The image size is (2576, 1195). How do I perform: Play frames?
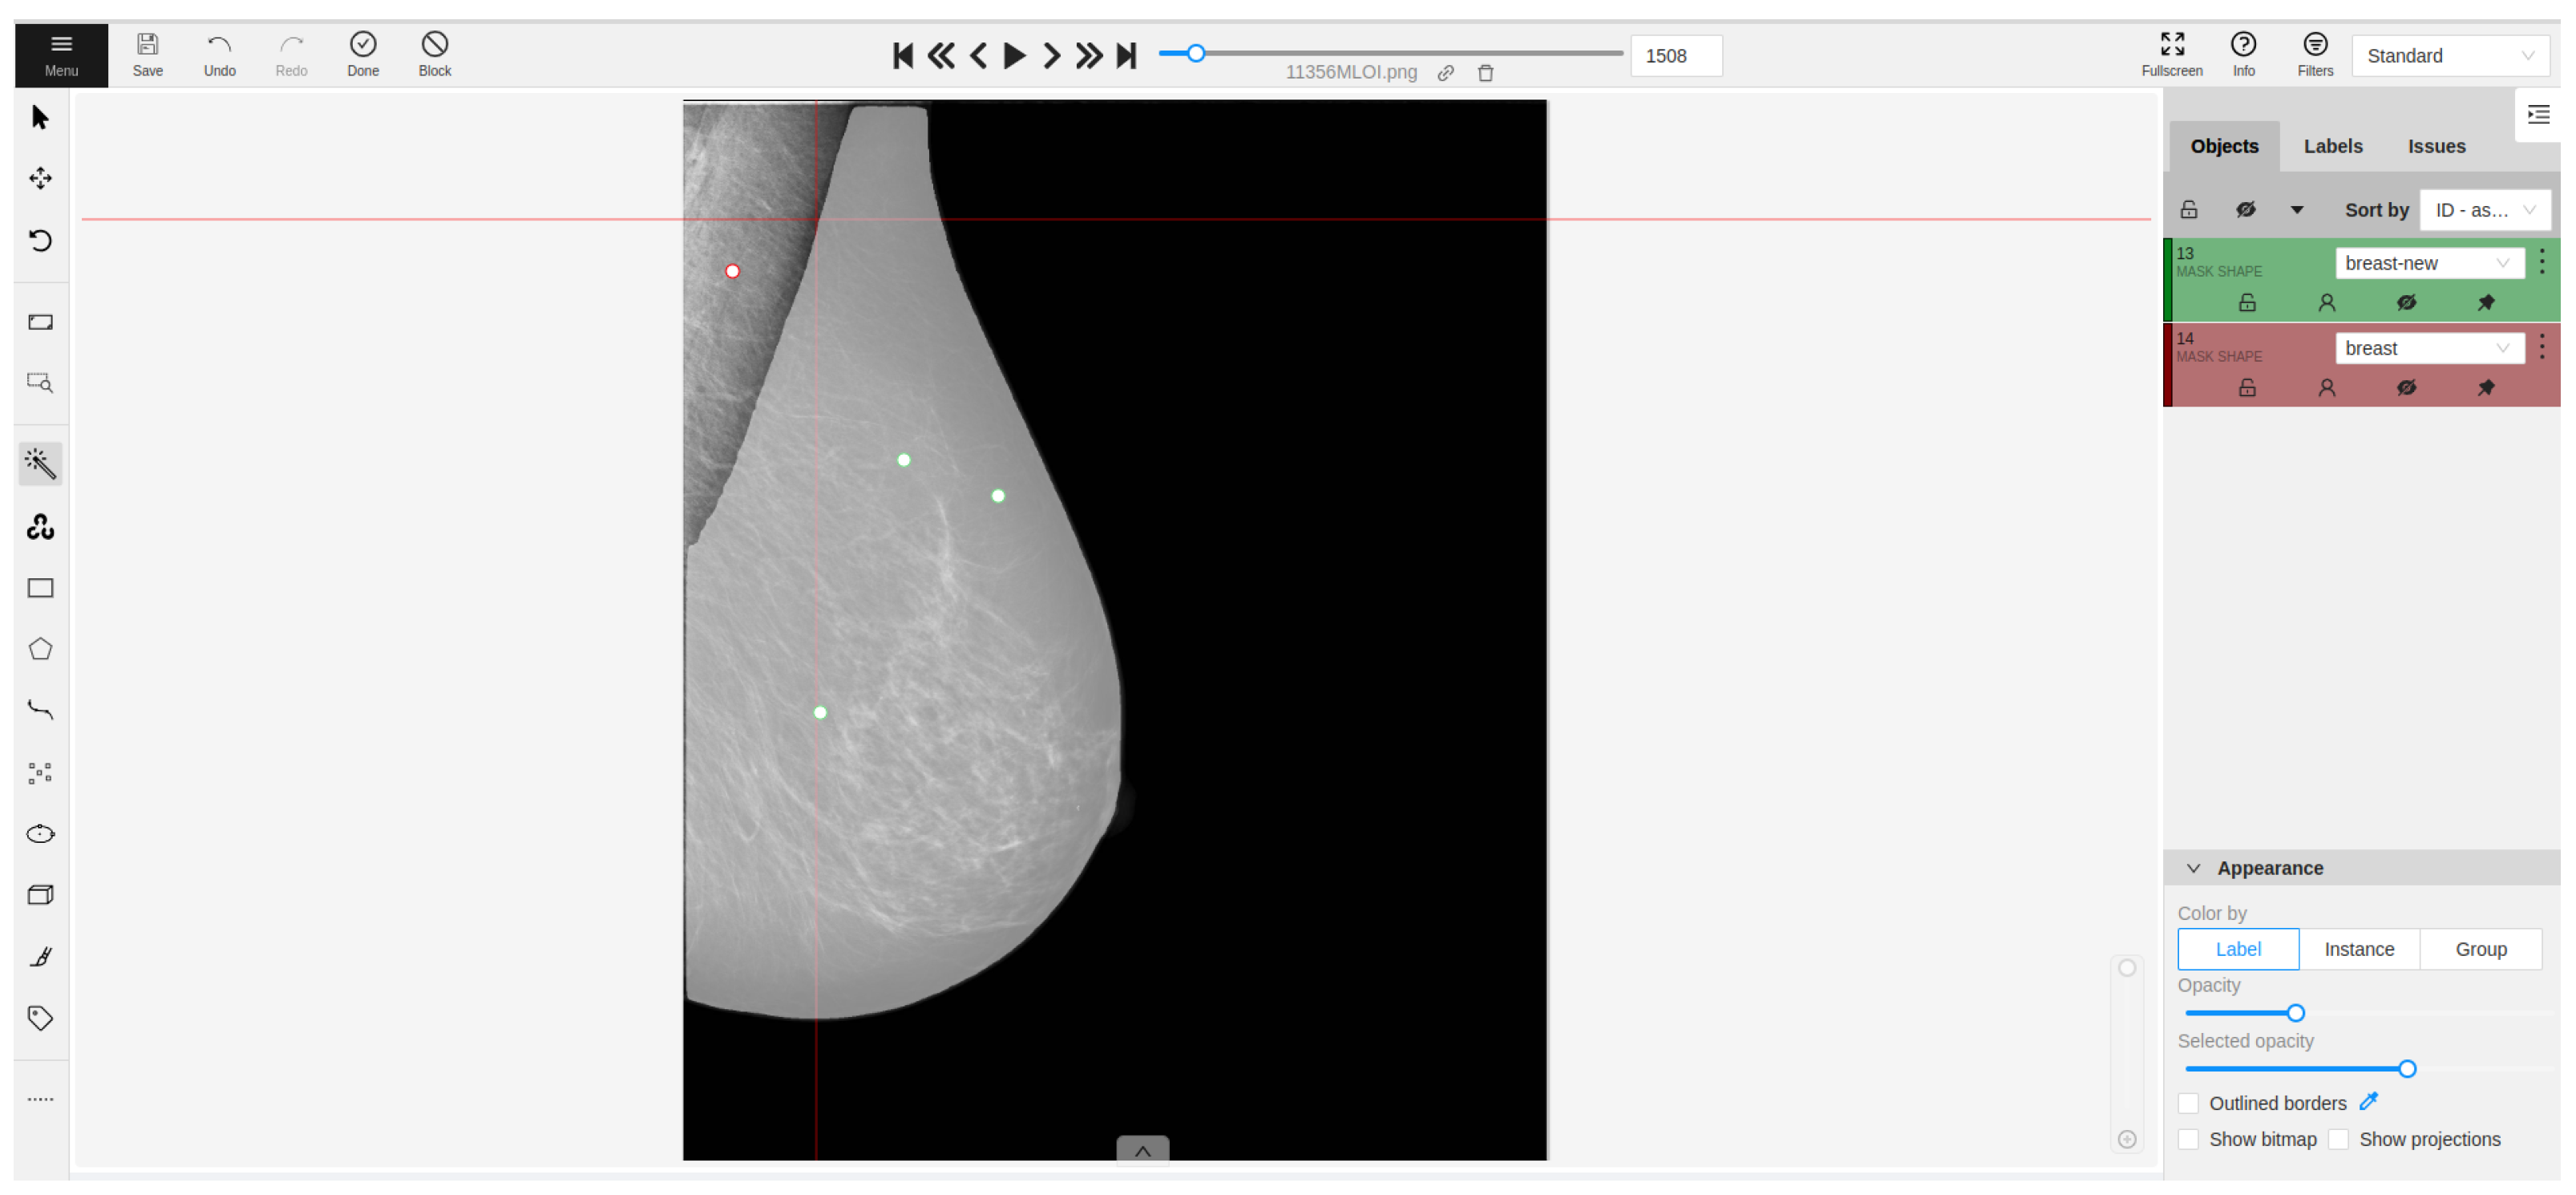click(x=1014, y=56)
